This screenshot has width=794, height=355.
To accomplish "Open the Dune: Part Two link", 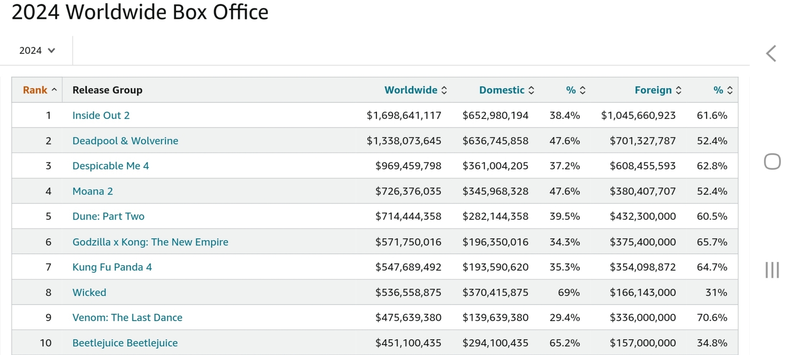I will [108, 217].
